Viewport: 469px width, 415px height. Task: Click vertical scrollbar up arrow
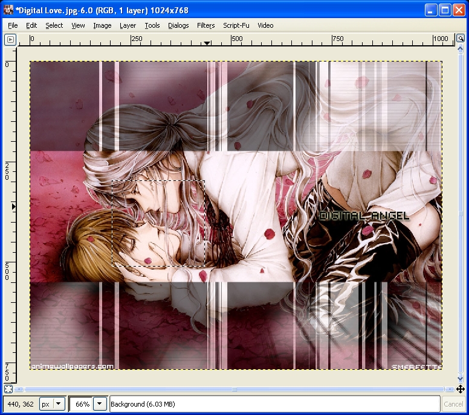point(461,48)
